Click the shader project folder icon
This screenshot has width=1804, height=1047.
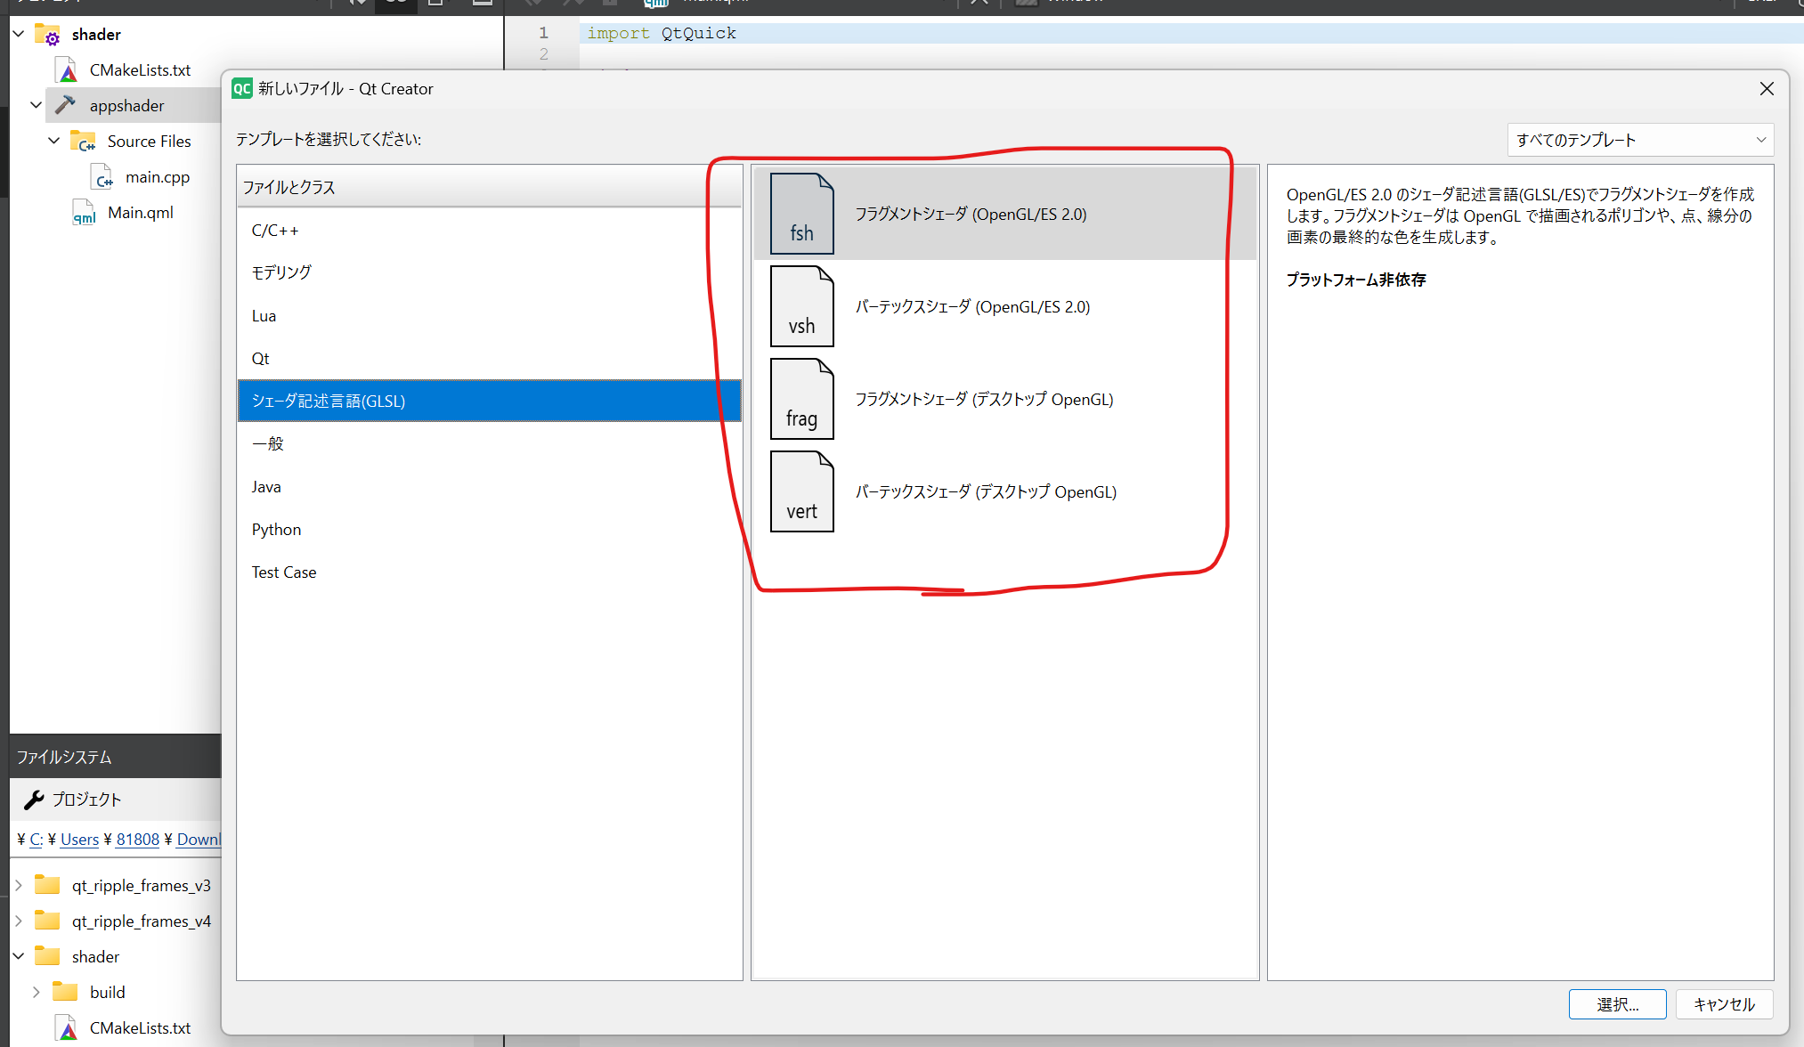coord(47,35)
